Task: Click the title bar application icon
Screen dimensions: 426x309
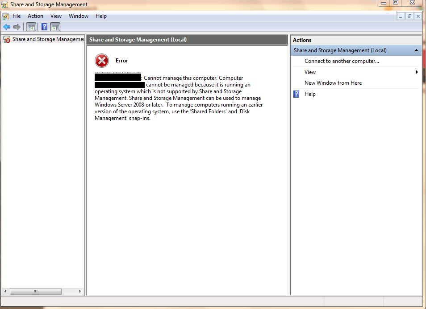Action: click(4, 4)
